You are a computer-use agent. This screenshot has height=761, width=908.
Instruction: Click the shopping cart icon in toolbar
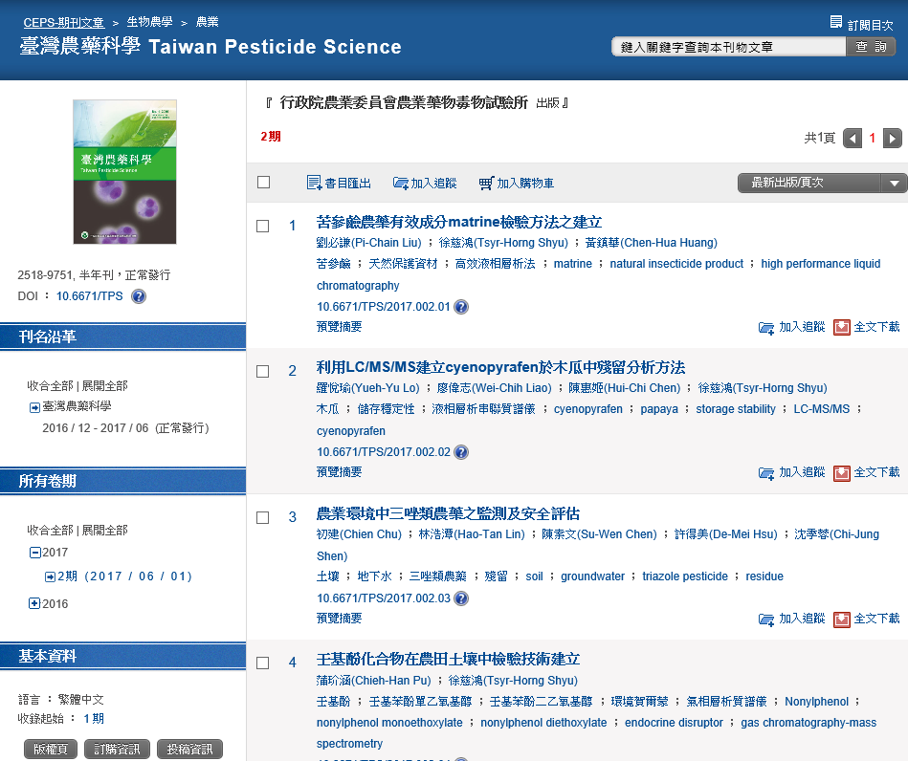[486, 183]
